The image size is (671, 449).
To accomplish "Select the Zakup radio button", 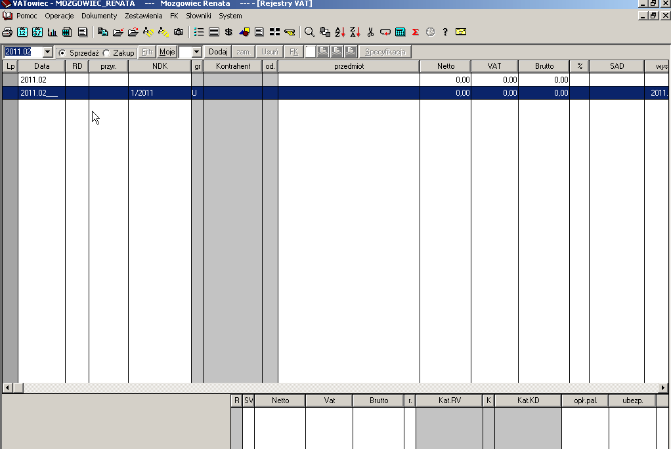I will 107,52.
